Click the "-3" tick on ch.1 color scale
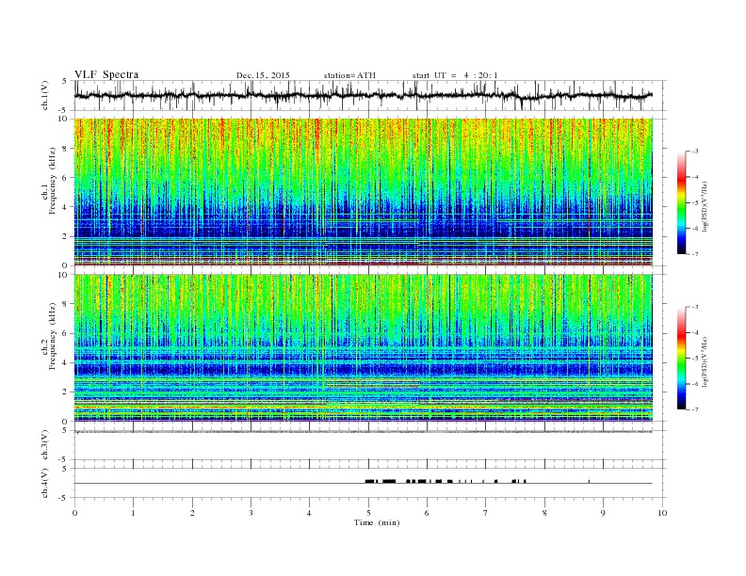The image size is (746, 576). click(x=695, y=152)
